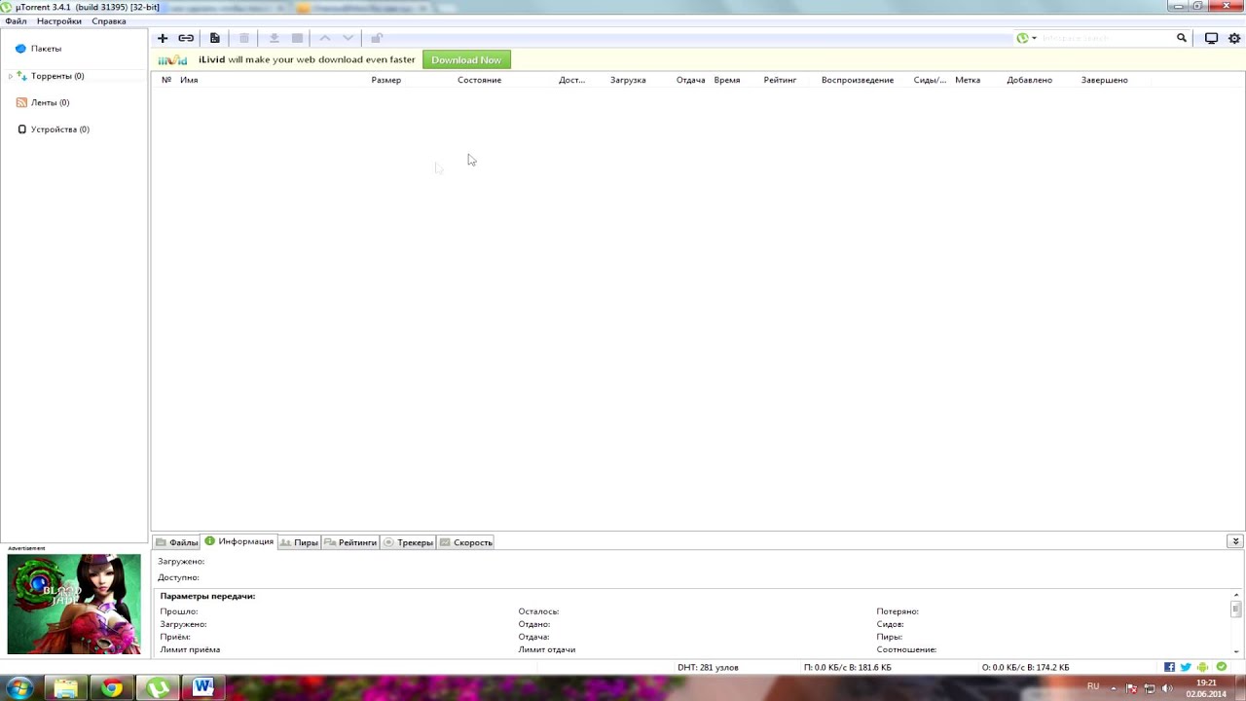Open the Remote display monitor icon
Screen dimensions: 1246x701
(x=1211, y=38)
